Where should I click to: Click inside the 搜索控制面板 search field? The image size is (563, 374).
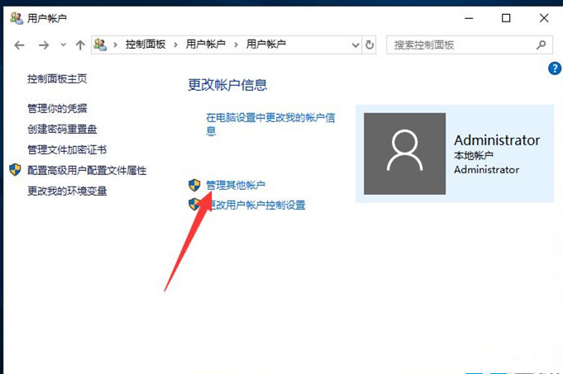pos(459,45)
